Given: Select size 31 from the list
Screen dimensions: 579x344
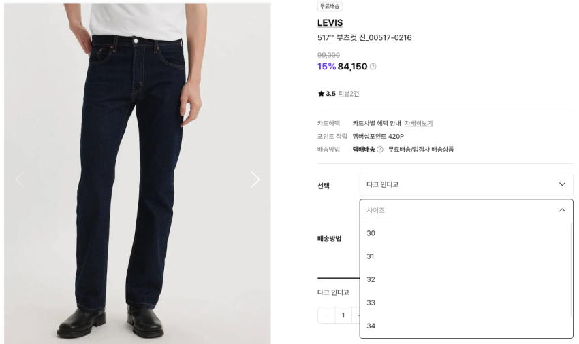Looking at the screenshot, I should (x=465, y=256).
